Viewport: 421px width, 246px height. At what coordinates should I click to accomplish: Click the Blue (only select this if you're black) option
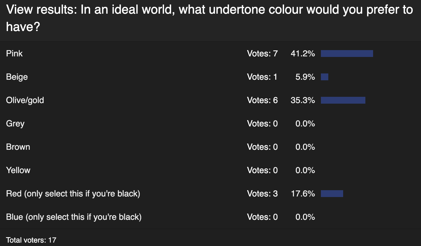pyautogui.click(x=74, y=217)
